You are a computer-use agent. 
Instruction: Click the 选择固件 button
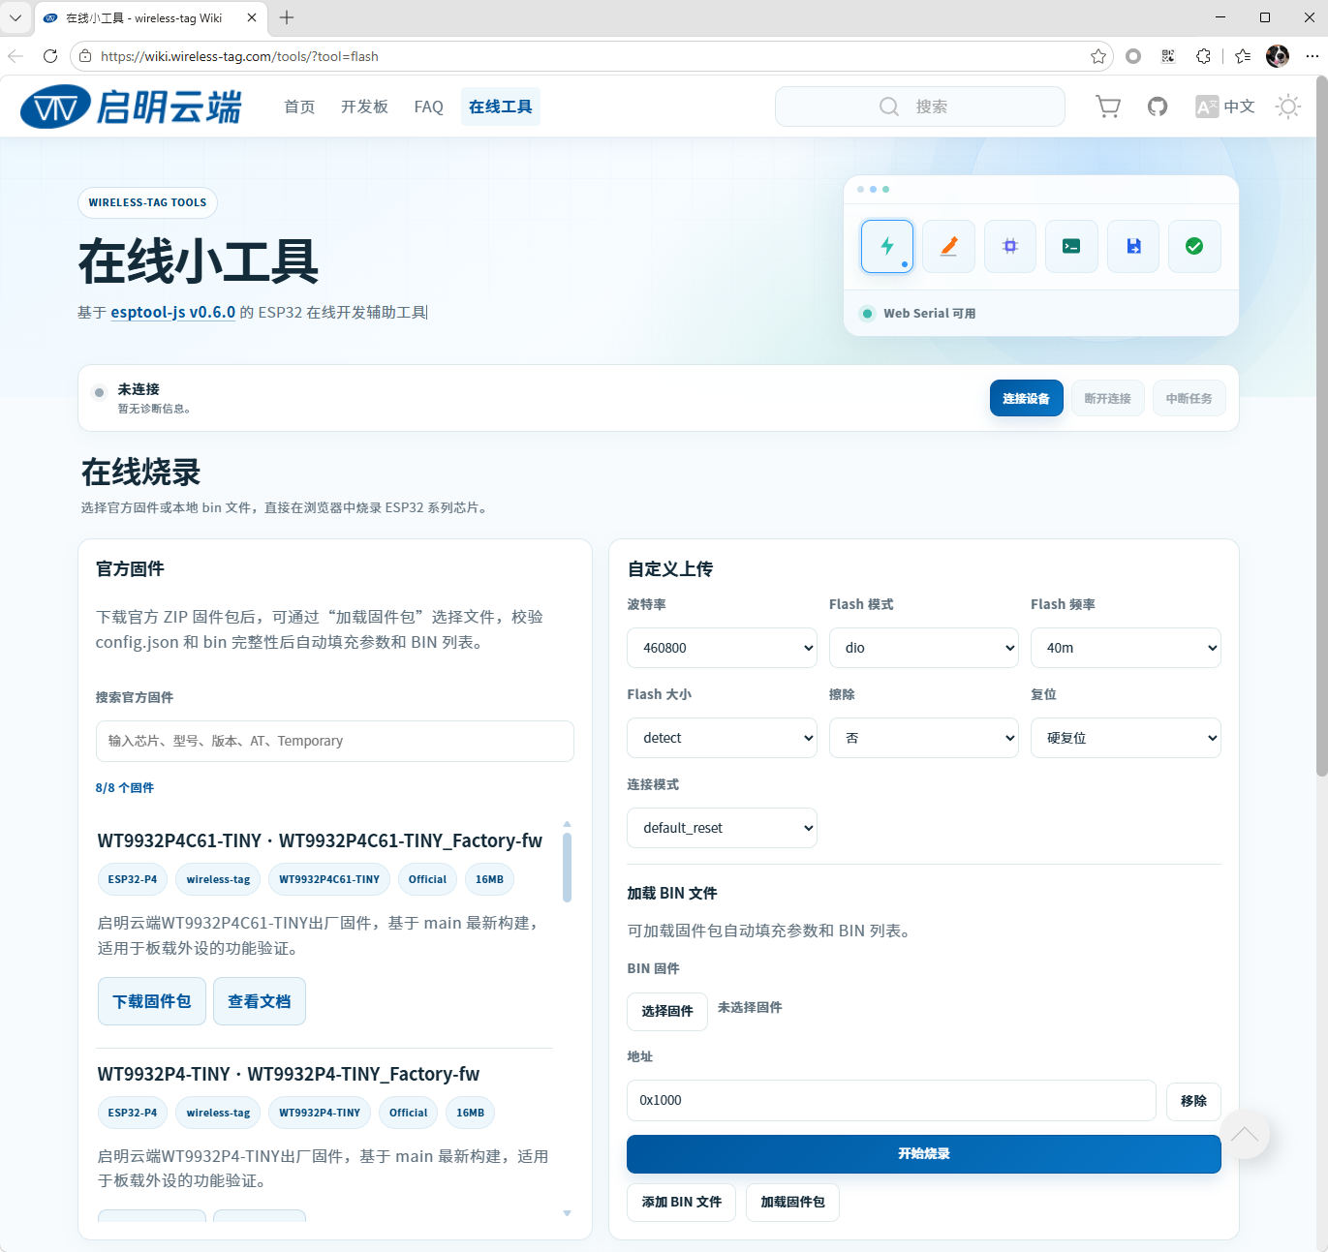(667, 1011)
